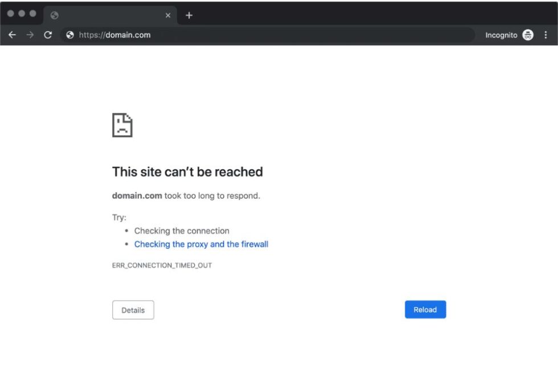Click the 'This site can't be reached' heading
Screen dimensions: 558x391
[187, 172]
